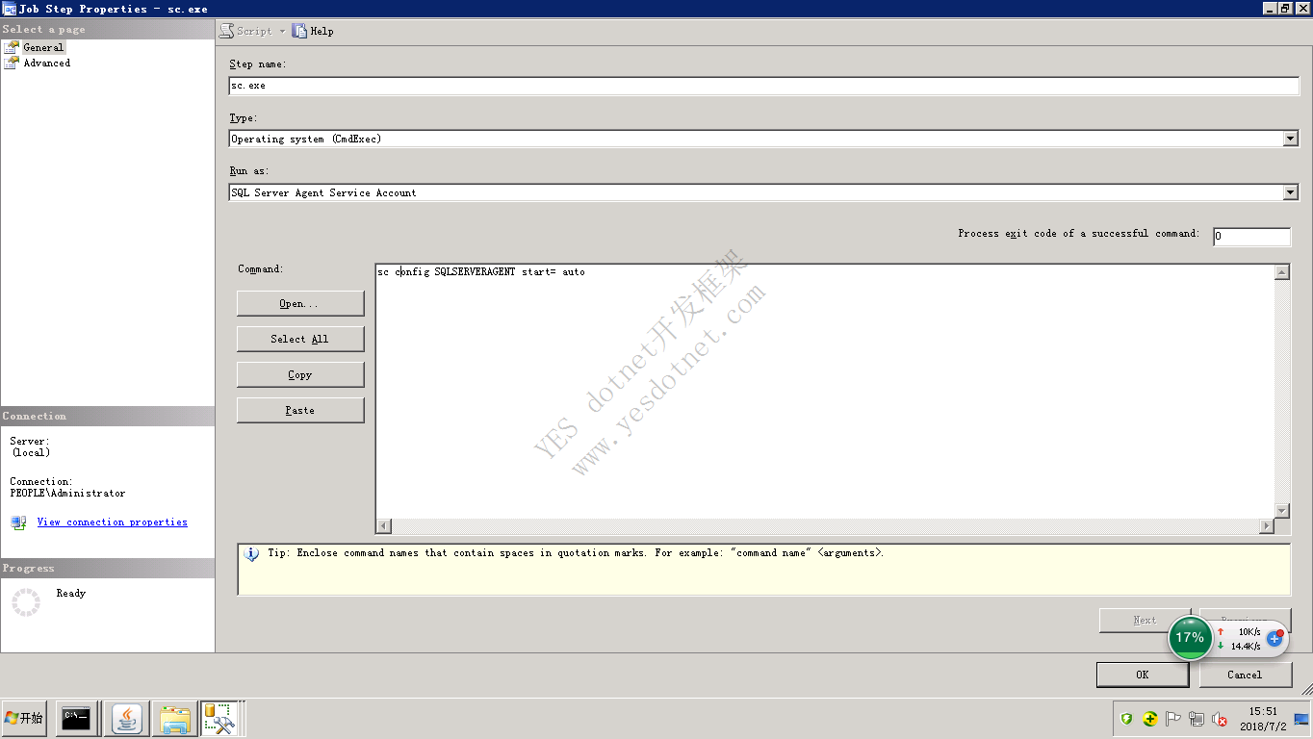Click command box scroll down arrow
This screenshot has height=739, width=1313.
point(1281,511)
